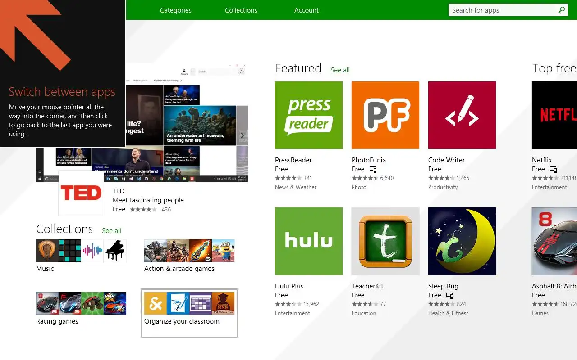Open the PressReader app tile icon
Screen dimensions: 577x360
tap(309, 115)
